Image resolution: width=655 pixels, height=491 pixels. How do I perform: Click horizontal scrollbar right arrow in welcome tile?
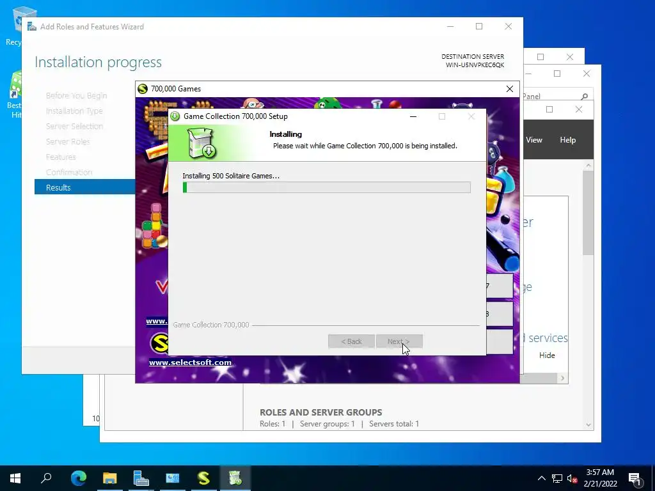[x=562, y=378]
